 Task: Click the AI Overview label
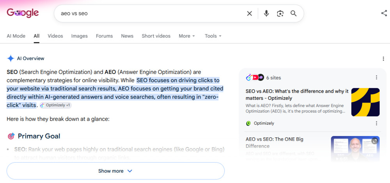pos(30,59)
